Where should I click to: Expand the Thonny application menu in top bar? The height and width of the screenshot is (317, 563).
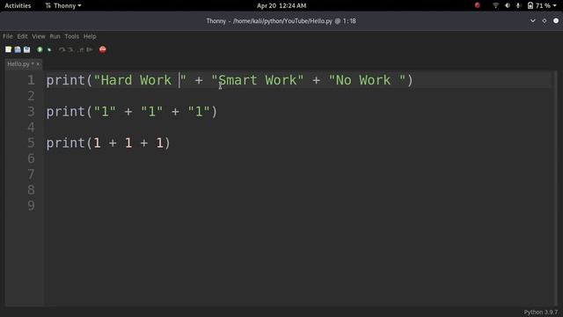(x=63, y=5)
